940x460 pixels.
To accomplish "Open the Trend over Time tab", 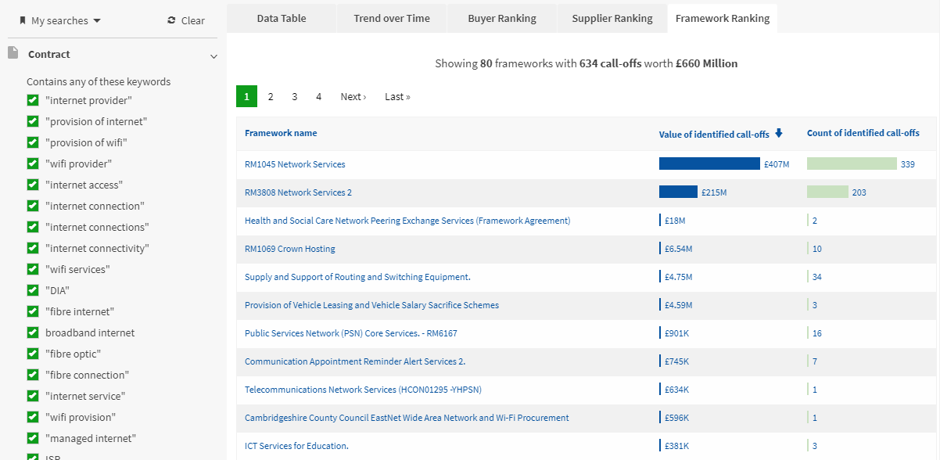I will pos(391,17).
